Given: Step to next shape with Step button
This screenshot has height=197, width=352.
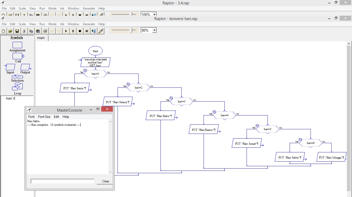Looking at the screenshot, I should coord(87,31).
